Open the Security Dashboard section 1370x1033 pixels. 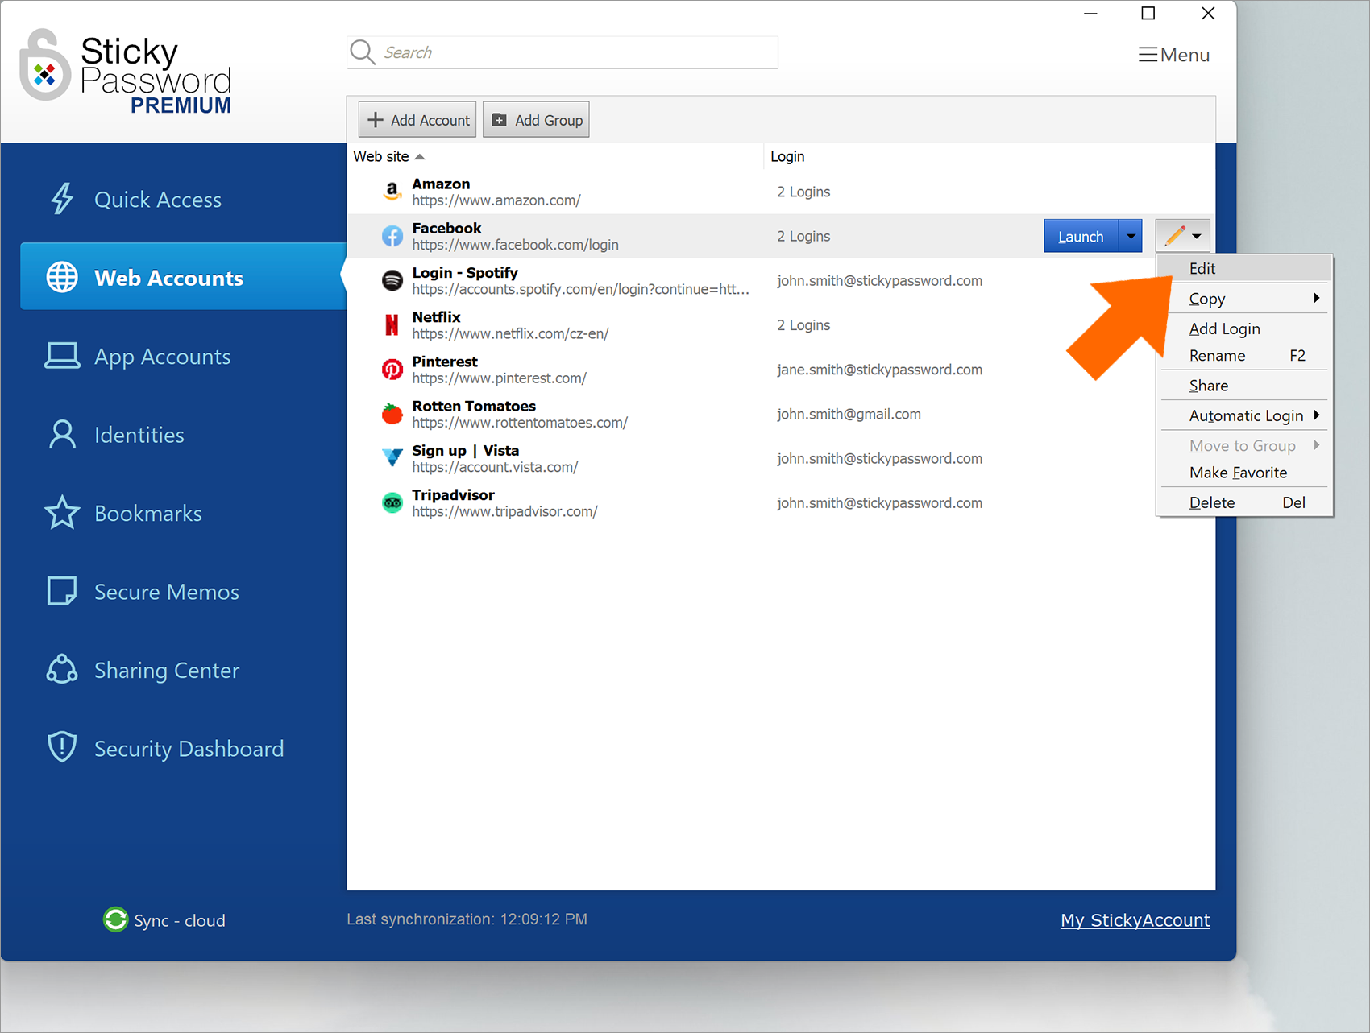(x=189, y=749)
